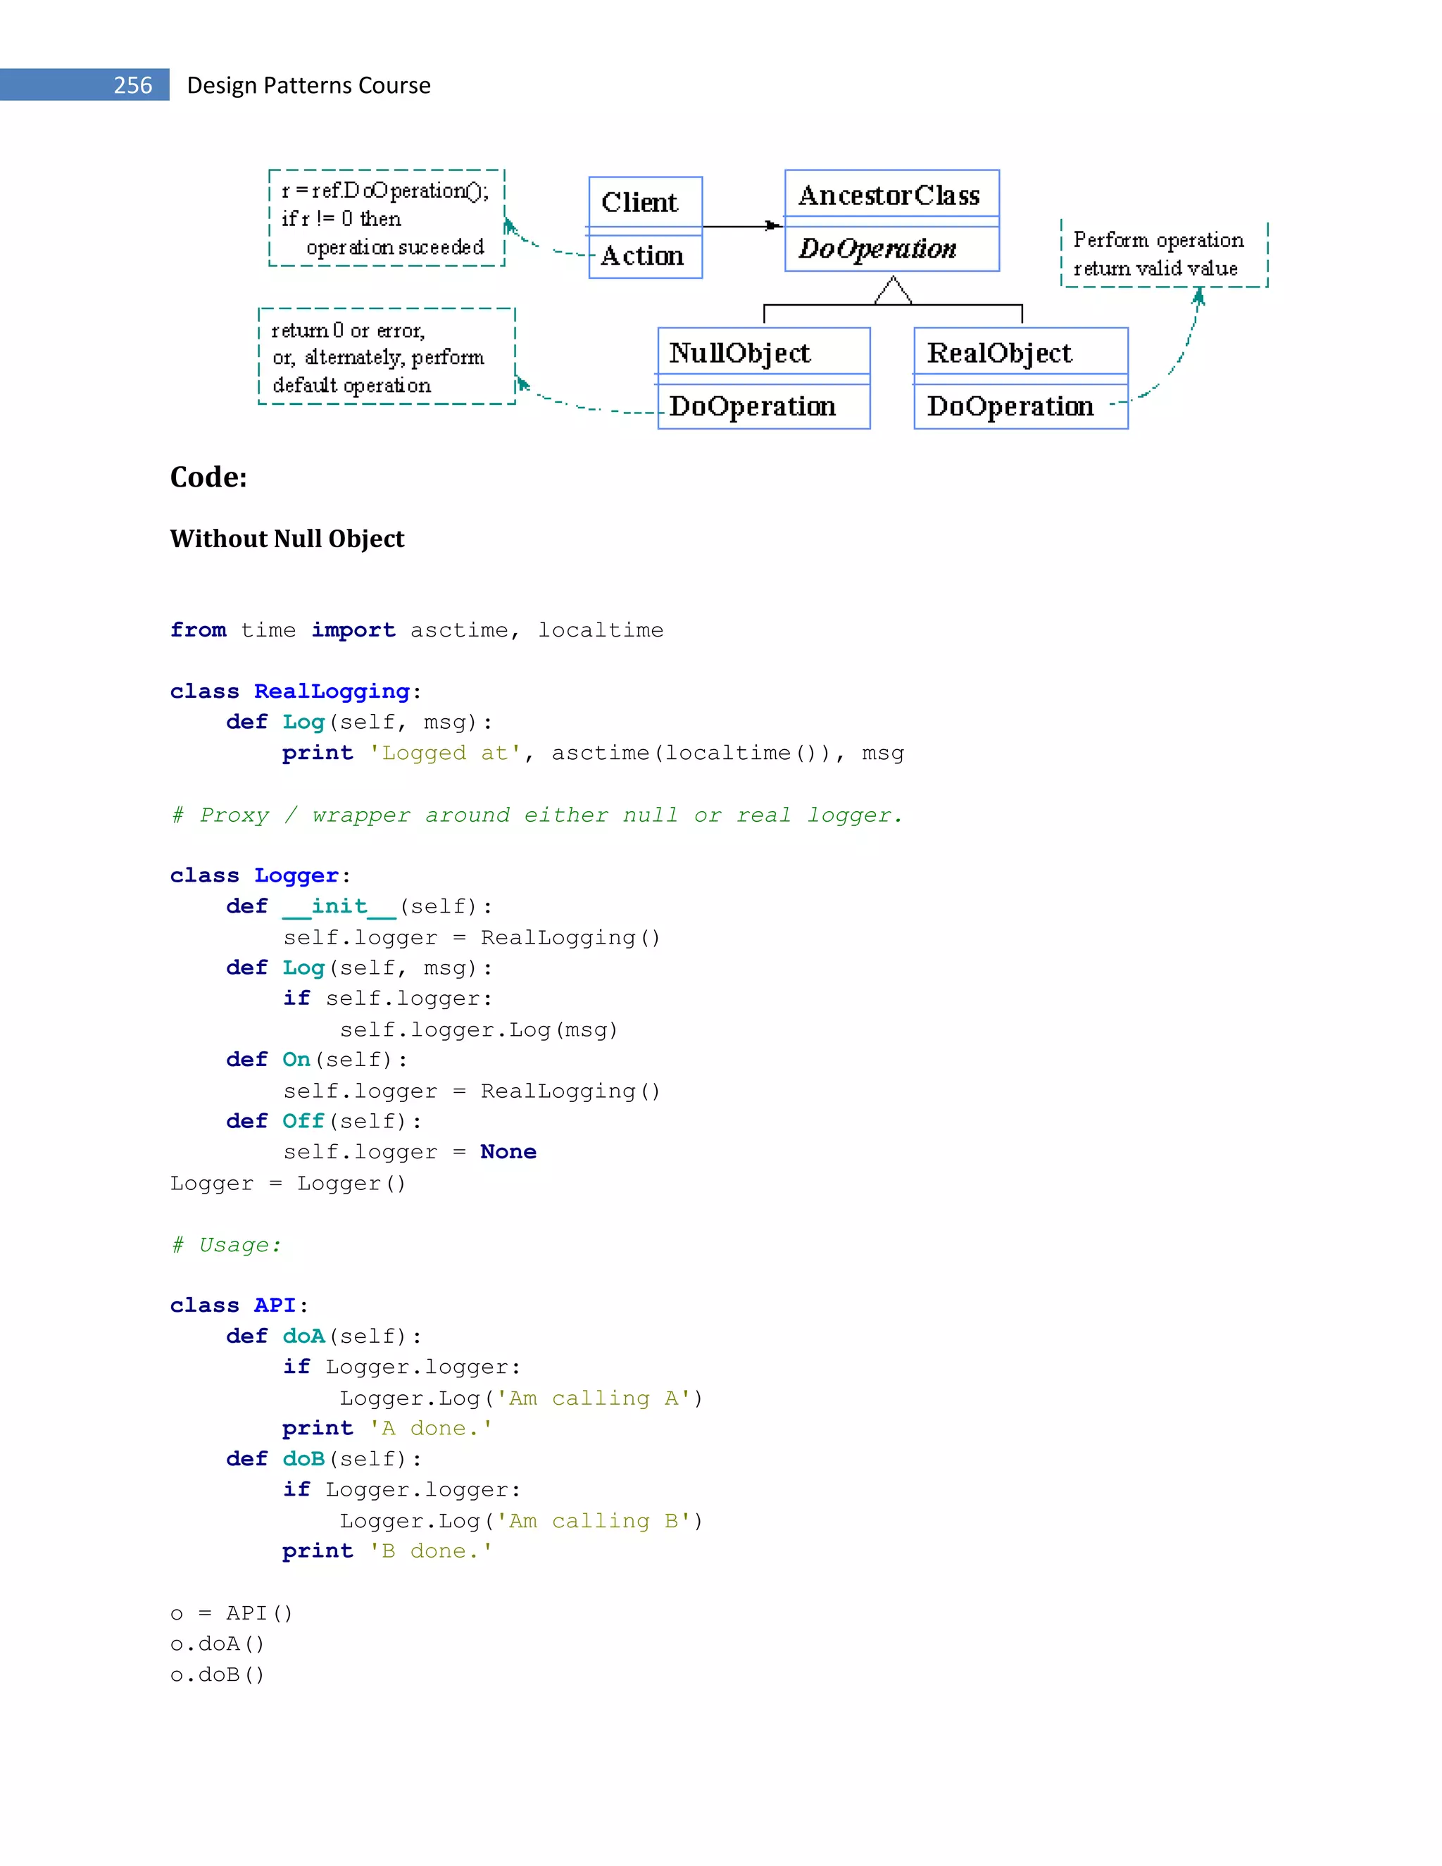Click the inheritance triangle below AncestorClass
1442x1866 pixels.
point(893,292)
